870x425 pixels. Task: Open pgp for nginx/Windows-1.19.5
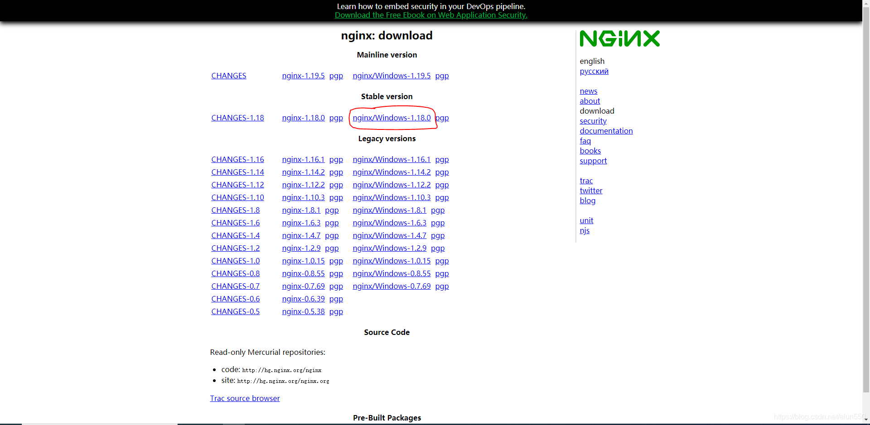pyautogui.click(x=442, y=76)
